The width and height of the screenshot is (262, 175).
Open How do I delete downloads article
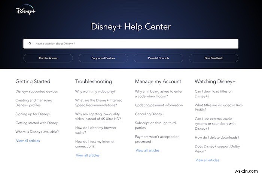click(x=217, y=138)
